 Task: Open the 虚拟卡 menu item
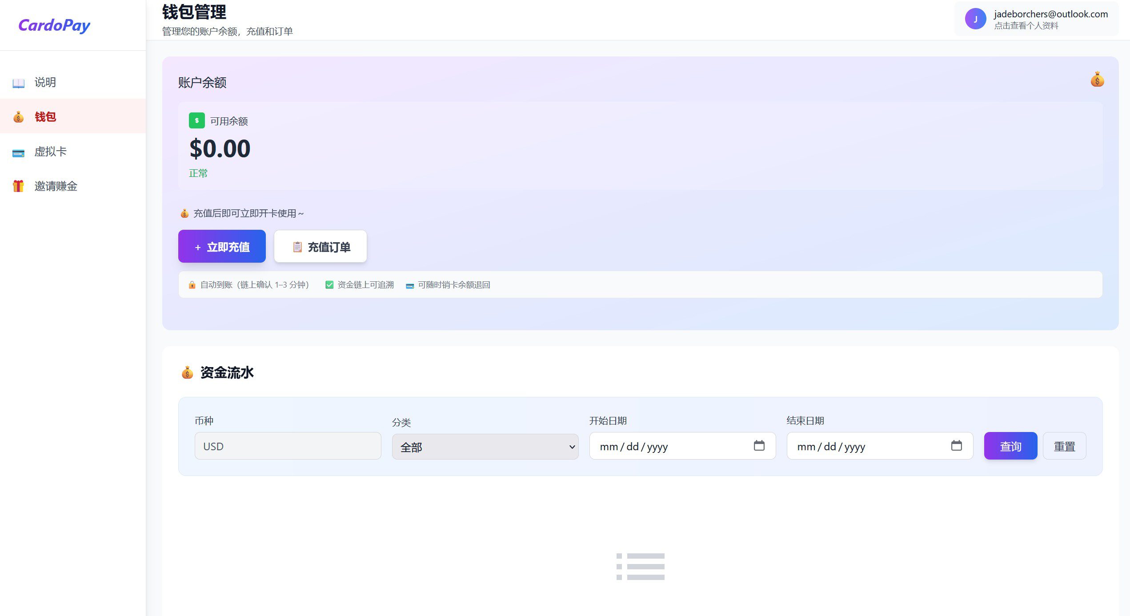50,152
